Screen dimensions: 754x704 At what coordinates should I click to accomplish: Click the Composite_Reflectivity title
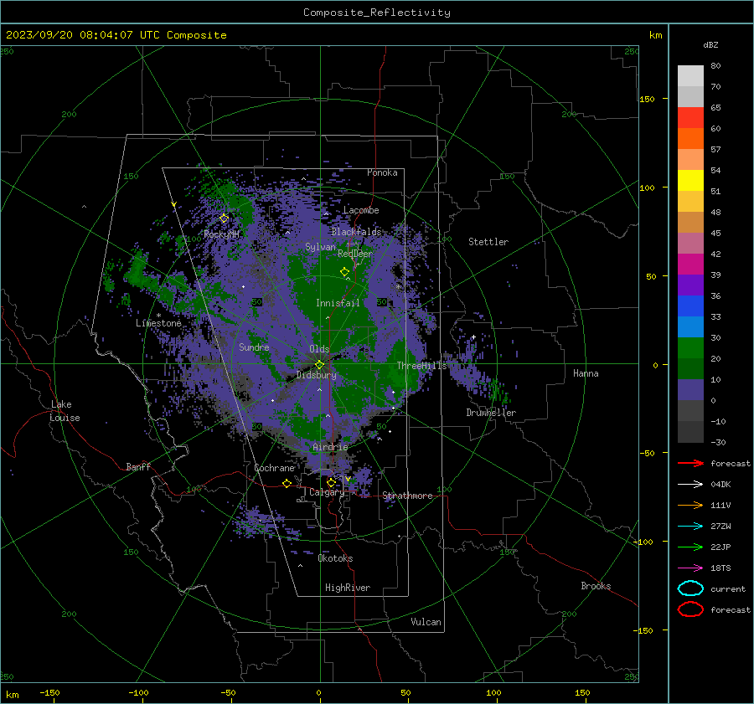pos(377,13)
